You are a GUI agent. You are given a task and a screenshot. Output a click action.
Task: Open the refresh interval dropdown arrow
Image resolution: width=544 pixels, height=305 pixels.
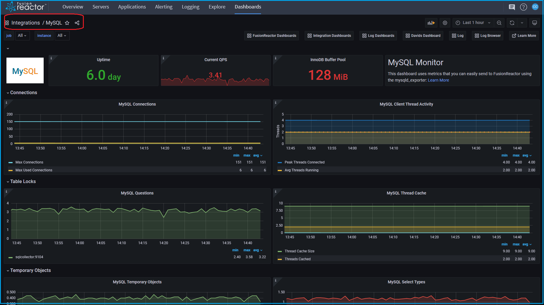click(x=522, y=23)
